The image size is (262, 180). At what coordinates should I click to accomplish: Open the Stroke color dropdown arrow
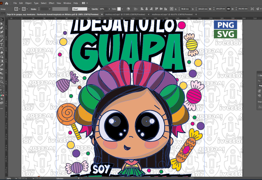pyautogui.click(x=27, y=9)
